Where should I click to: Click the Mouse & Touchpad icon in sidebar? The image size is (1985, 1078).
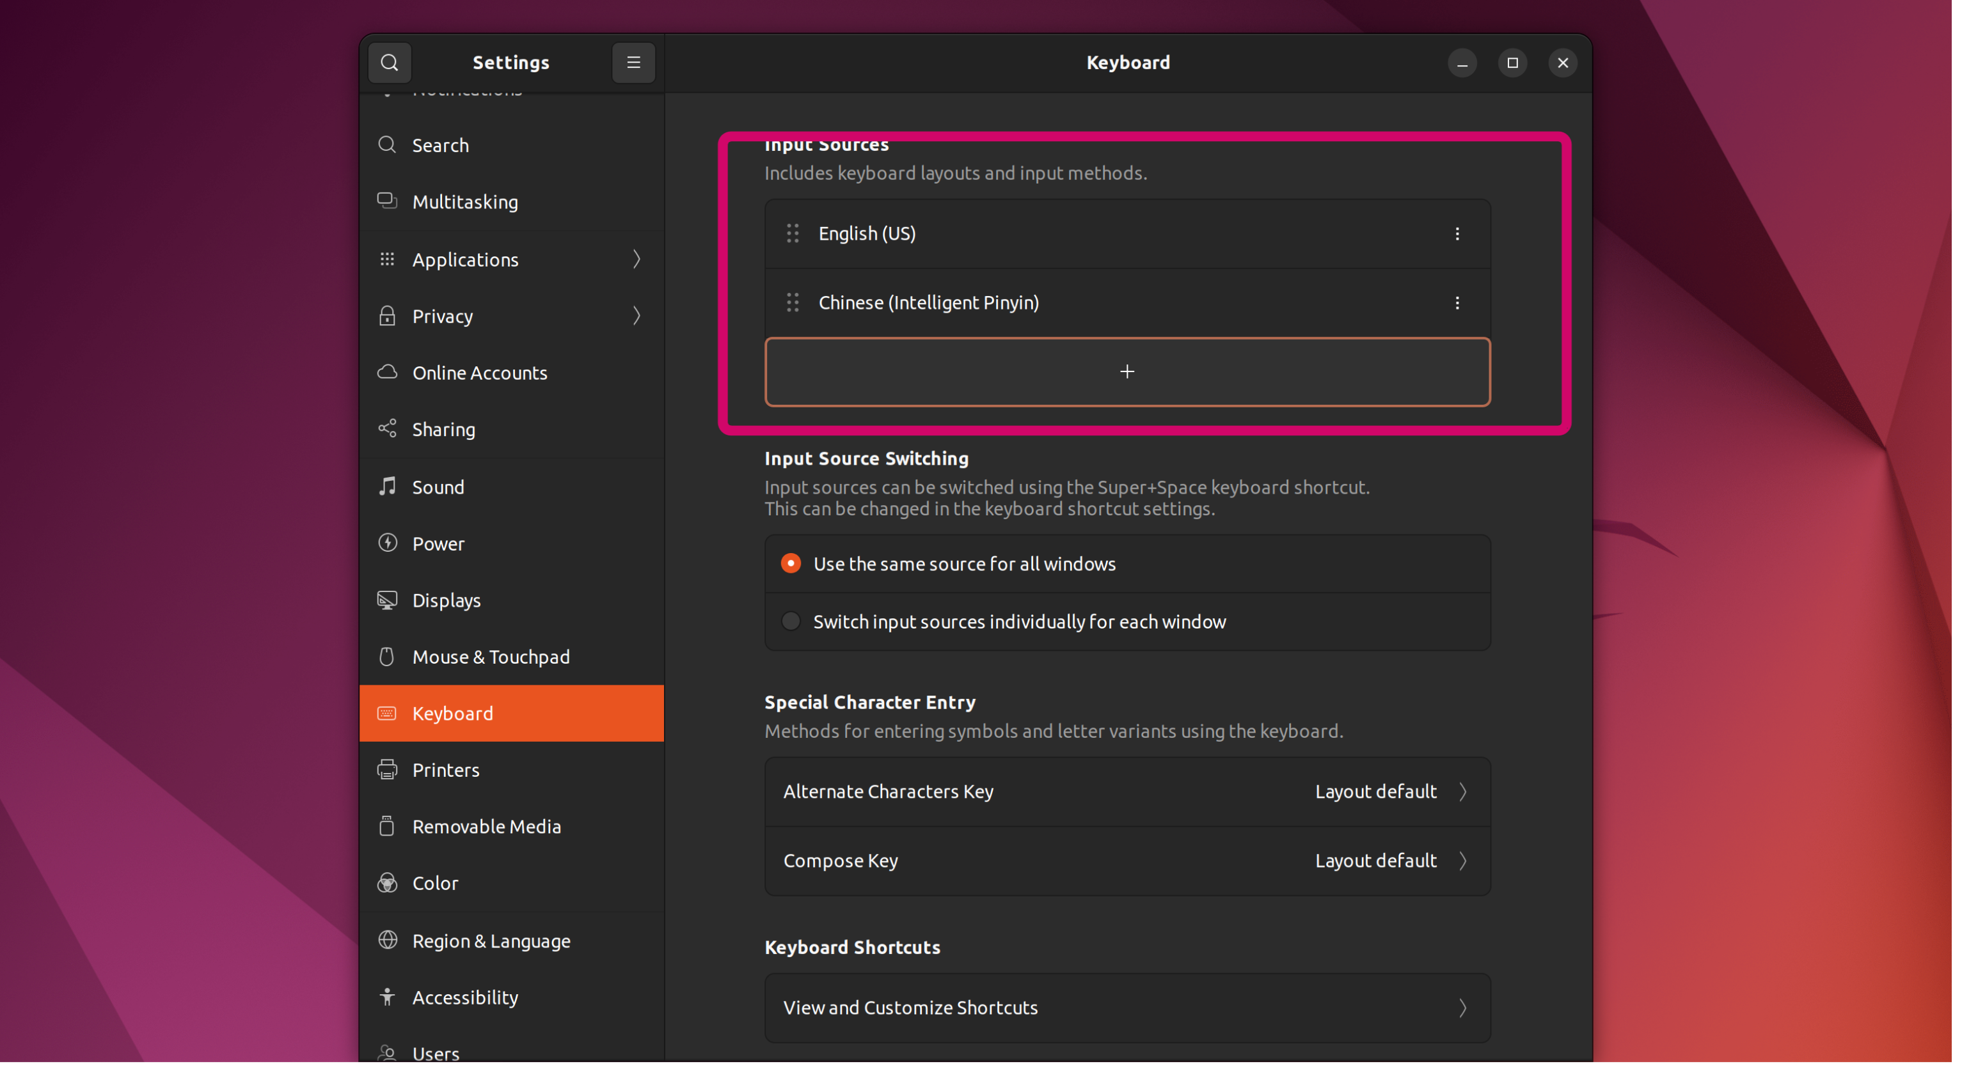point(385,656)
